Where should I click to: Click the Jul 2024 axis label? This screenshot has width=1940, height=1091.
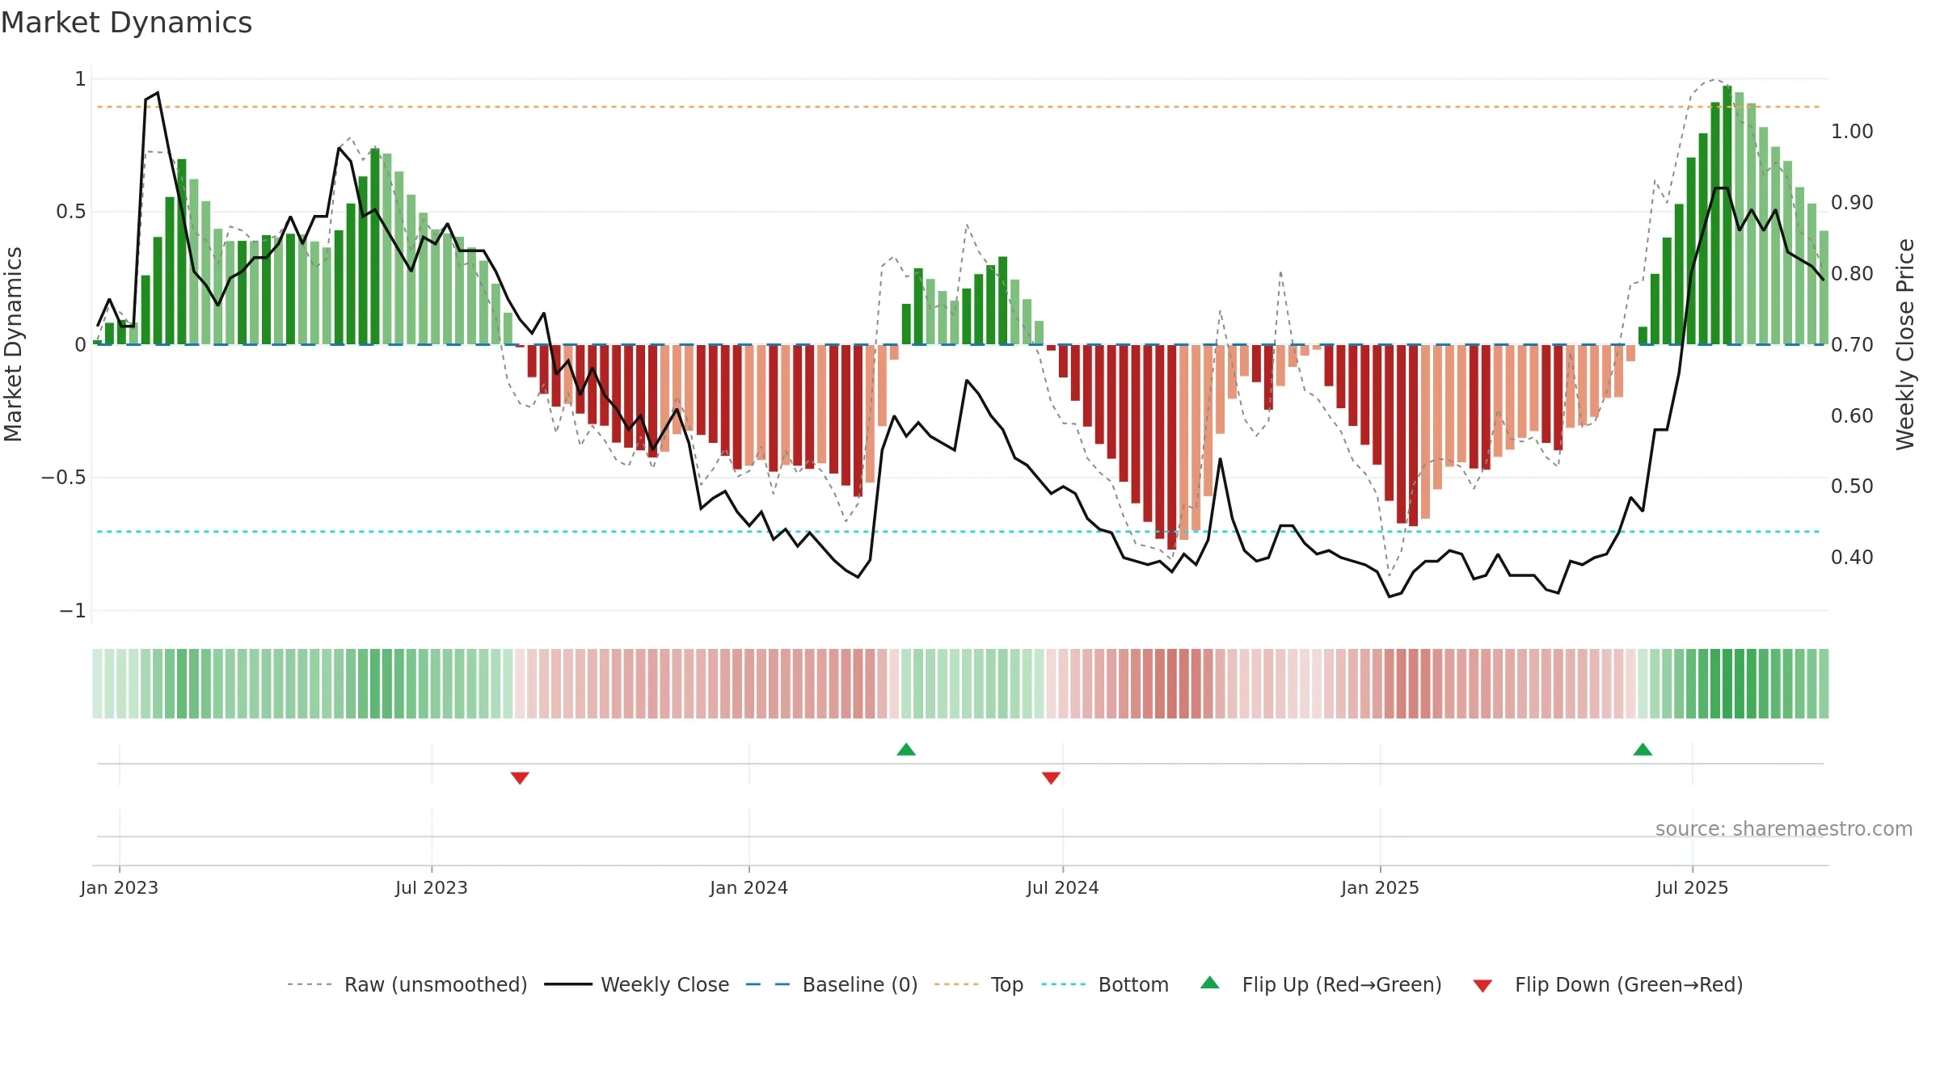pos(1063,887)
